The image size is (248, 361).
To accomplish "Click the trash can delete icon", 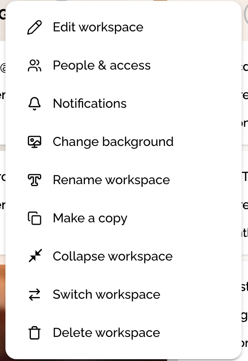I will pyautogui.click(x=35, y=333).
